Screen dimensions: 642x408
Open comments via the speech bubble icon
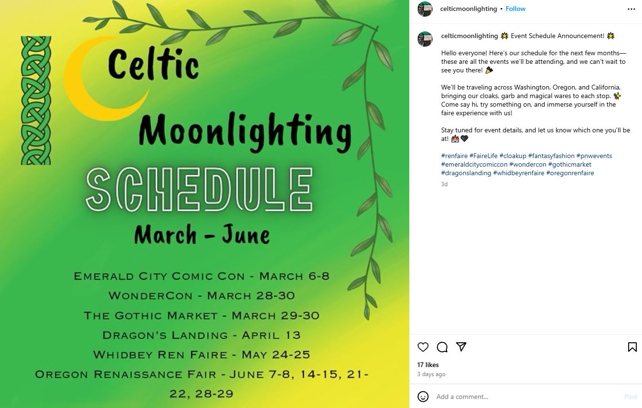pyautogui.click(x=442, y=347)
